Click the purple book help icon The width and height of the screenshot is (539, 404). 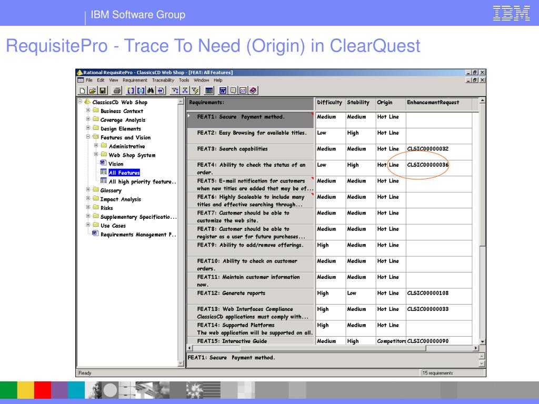253,90
